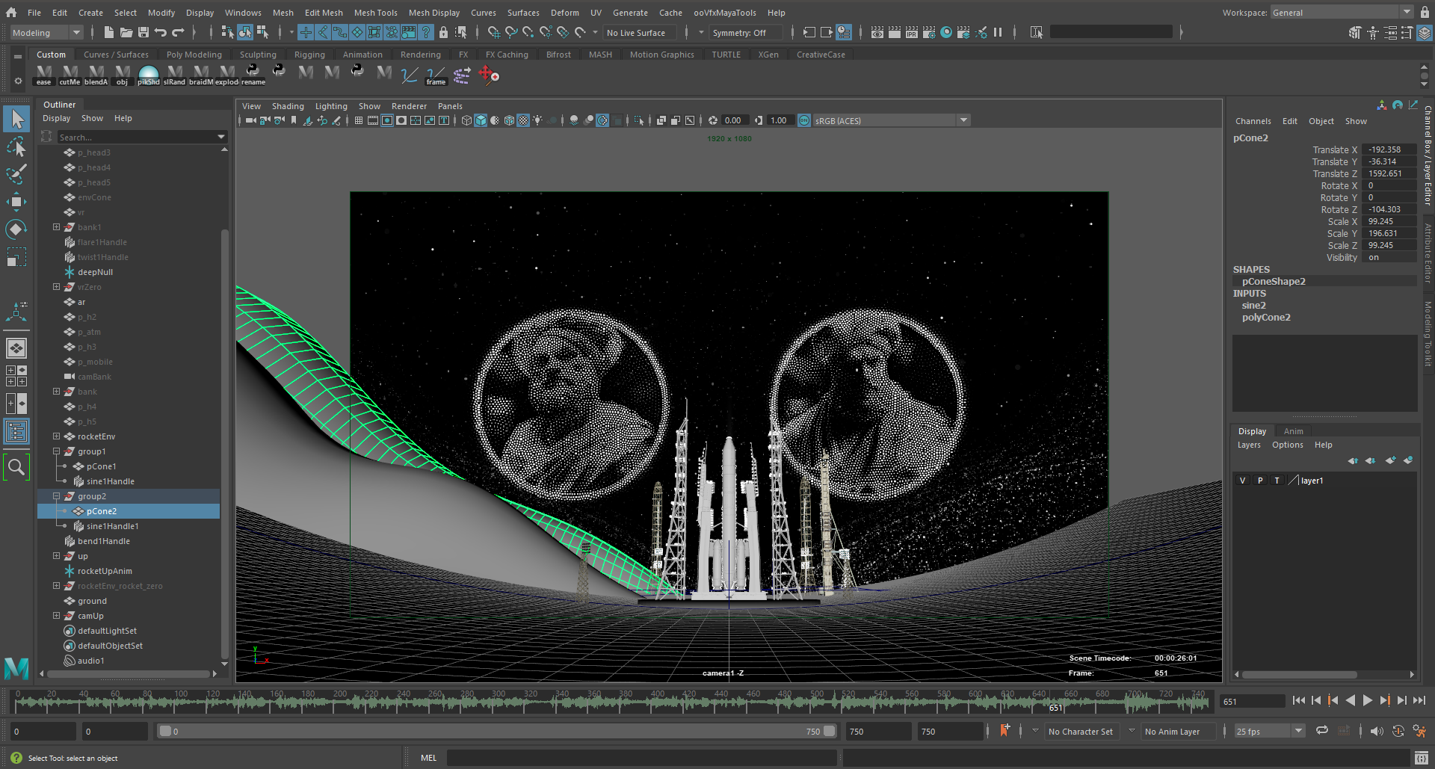Open the Modeling menu set dropdown
The width and height of the screenshot is (1435, 769).
tap(46, 32)
